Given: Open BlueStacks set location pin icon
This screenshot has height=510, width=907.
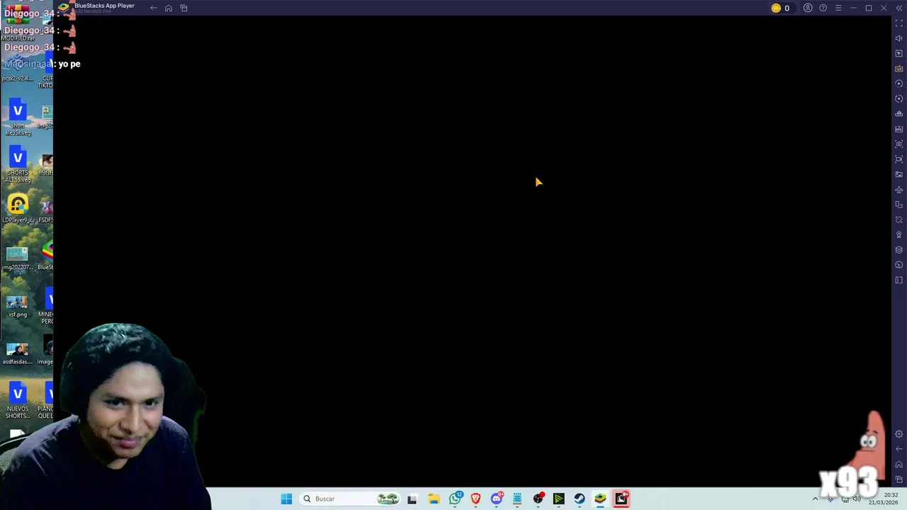Looking at the screenshot, I should (899, 234).
